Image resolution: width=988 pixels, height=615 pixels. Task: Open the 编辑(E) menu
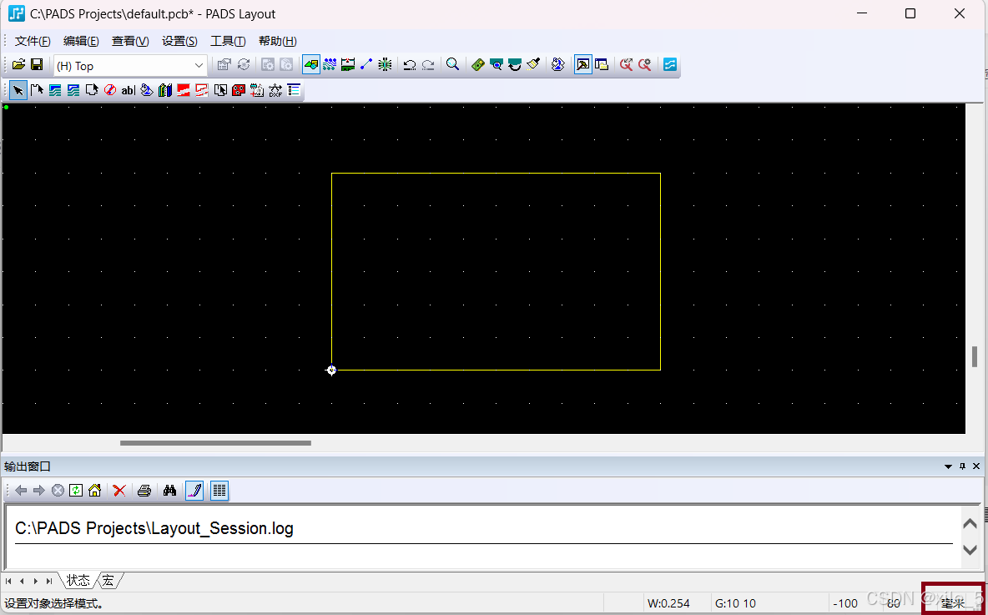[81, 41]
